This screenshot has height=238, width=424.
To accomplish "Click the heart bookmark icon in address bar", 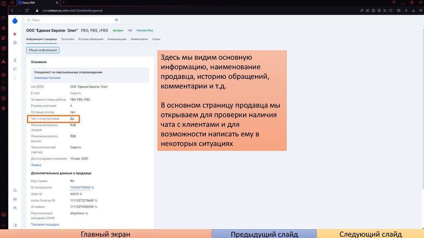I will coord(391,10).
